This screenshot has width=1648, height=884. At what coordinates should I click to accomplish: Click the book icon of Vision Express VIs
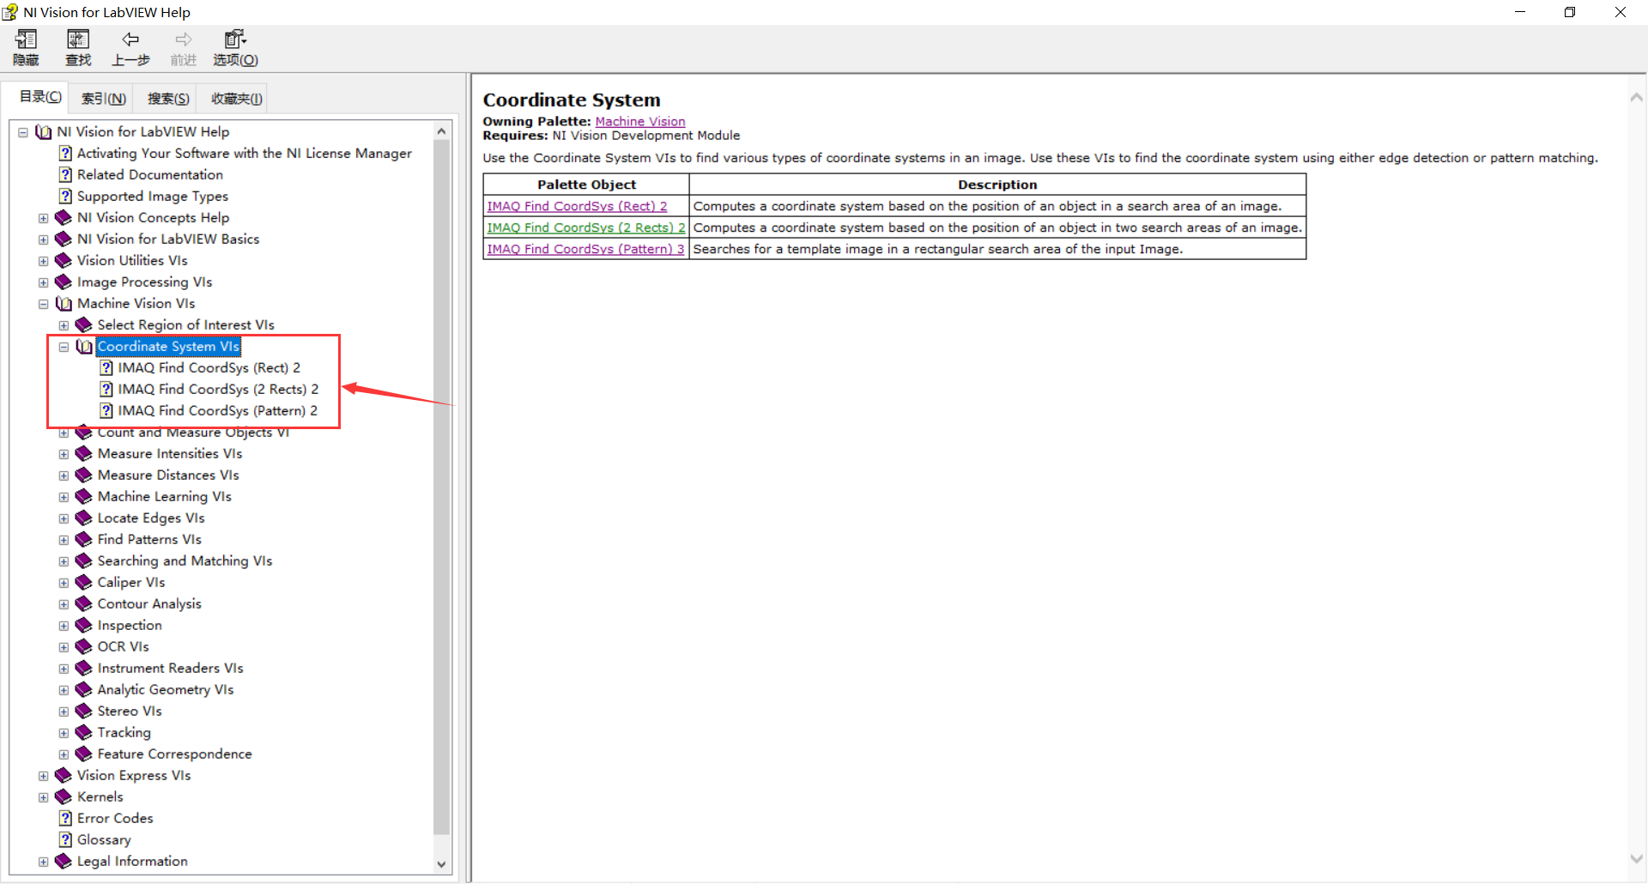pos(64,776)
